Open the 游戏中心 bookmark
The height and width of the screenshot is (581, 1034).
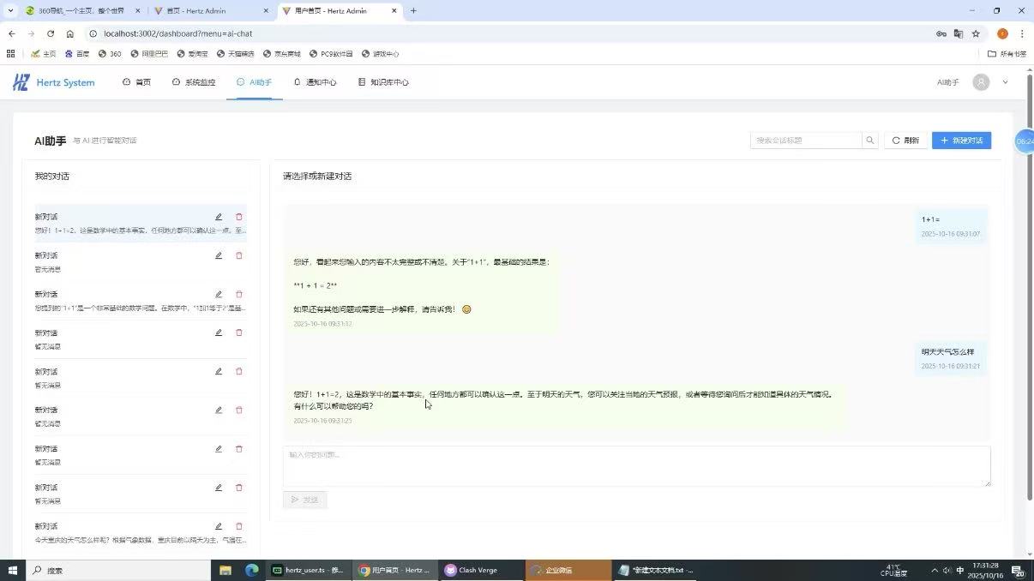pyautogui.click(x=380, y=53)
